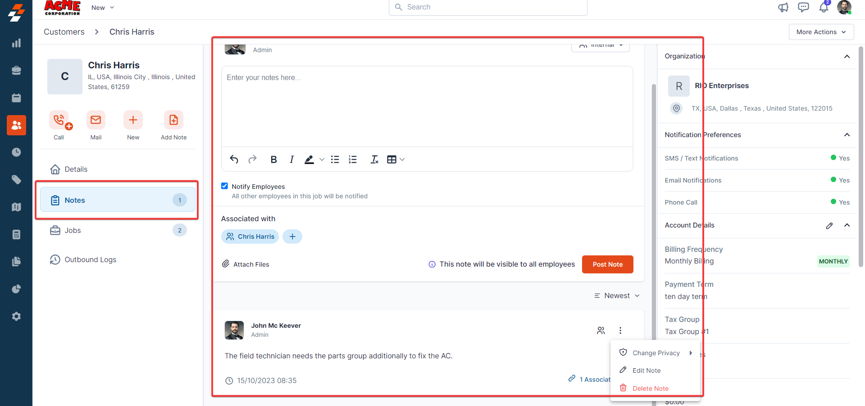
Task: Toggle italic formatting
Action: pyautogui.click(x=291, y=159)
